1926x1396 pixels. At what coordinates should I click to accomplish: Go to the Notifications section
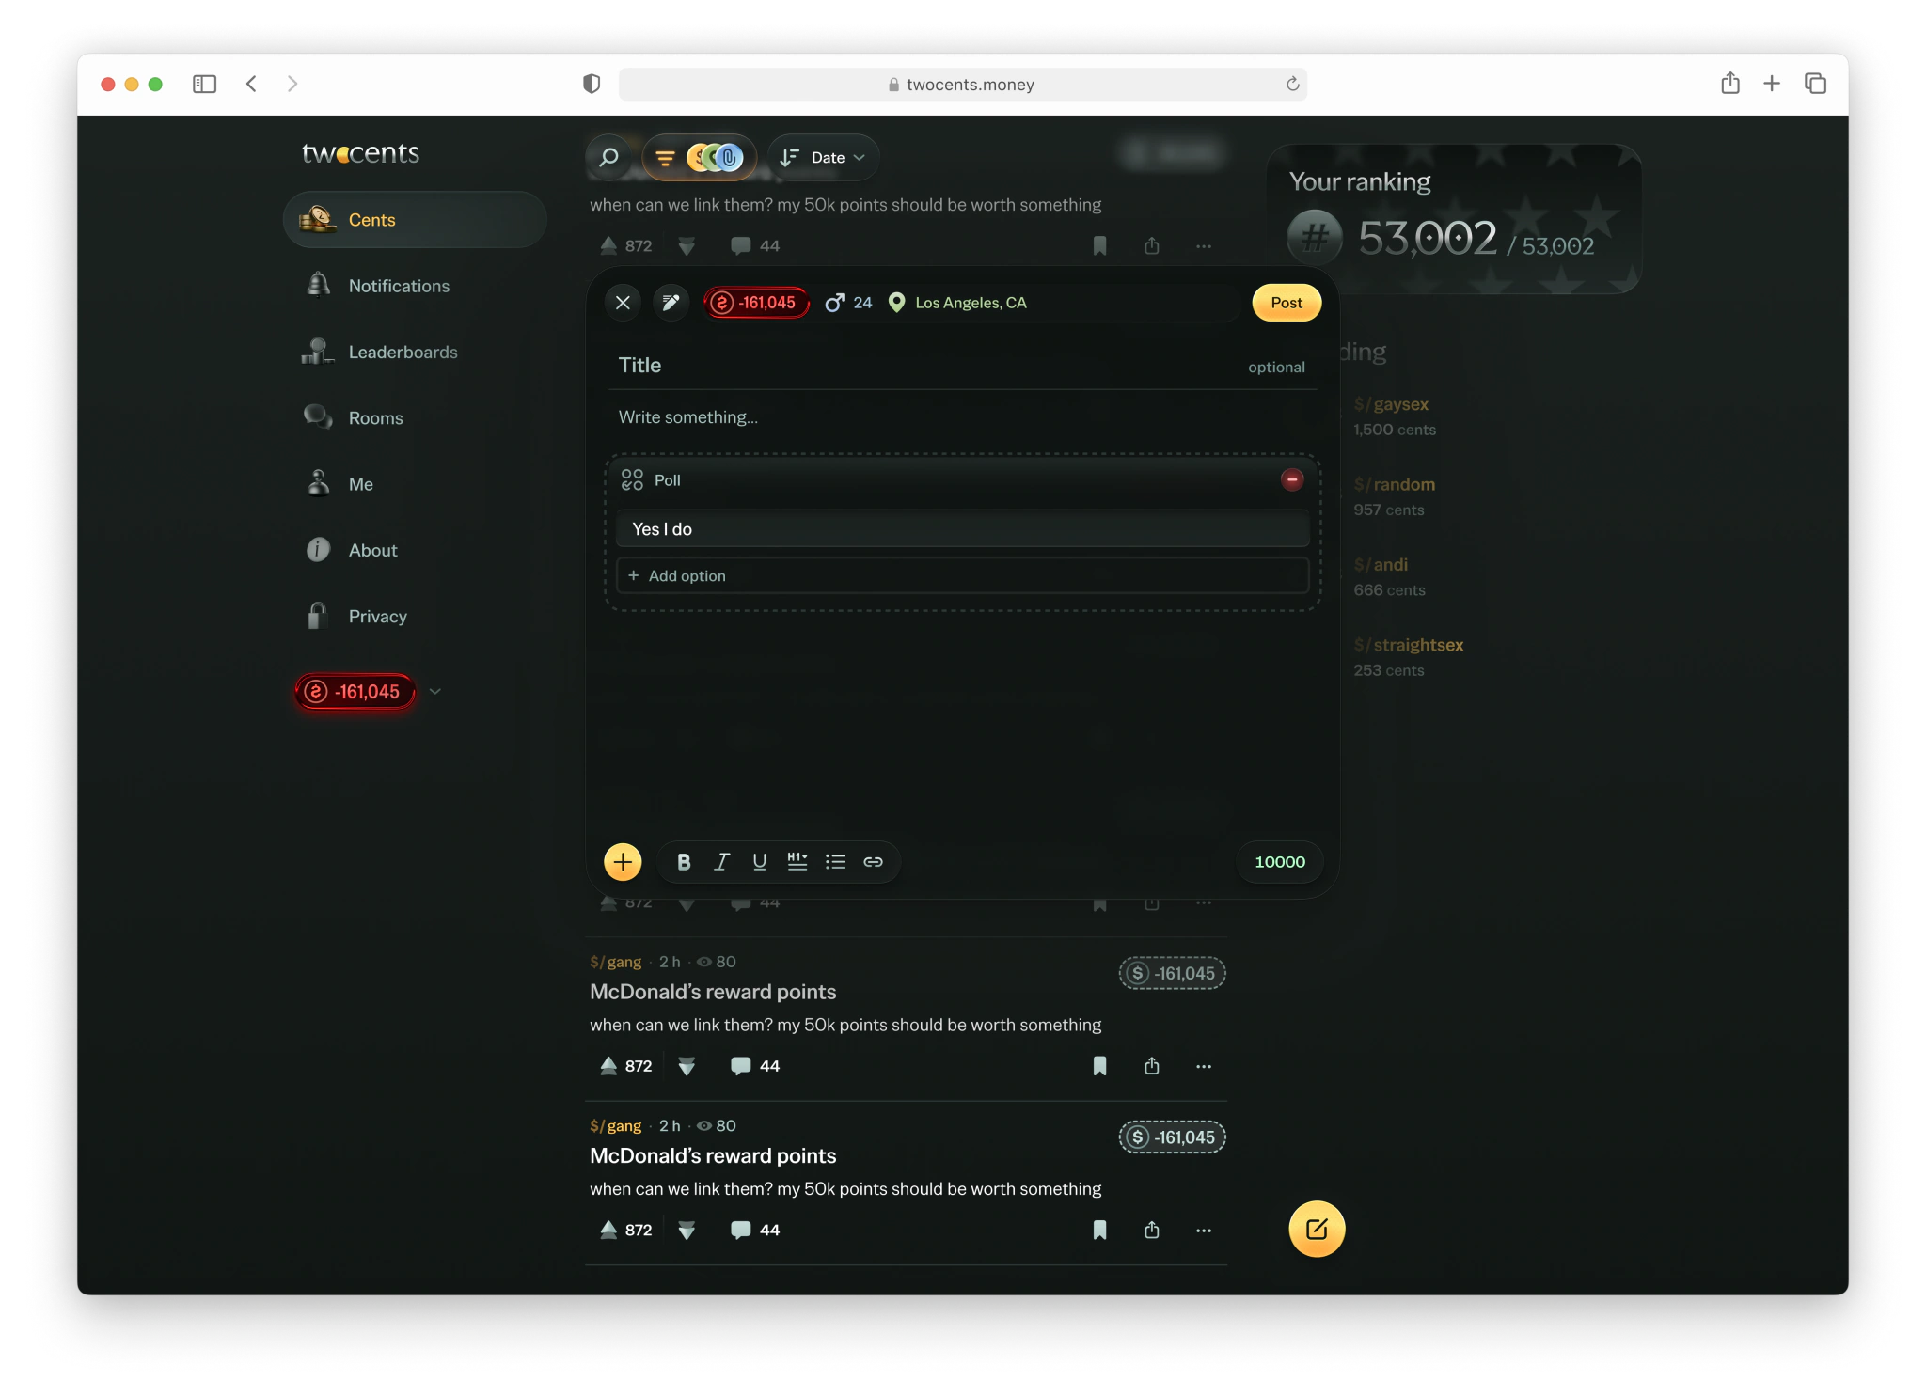click(399, 286)
